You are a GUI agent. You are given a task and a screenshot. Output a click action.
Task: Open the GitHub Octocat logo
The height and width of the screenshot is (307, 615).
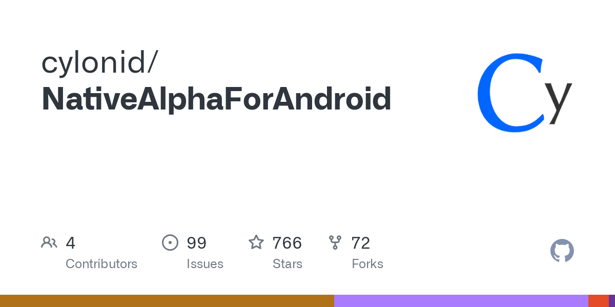[562, 251]
